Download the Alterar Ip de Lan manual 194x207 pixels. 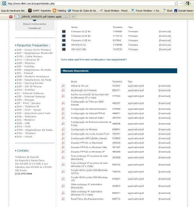point(164,86)
